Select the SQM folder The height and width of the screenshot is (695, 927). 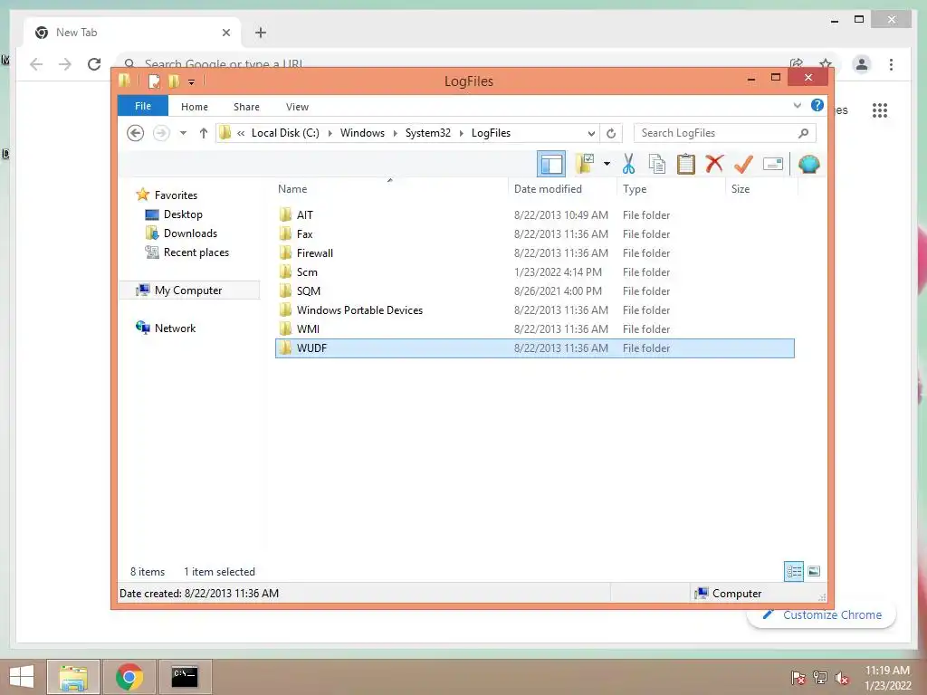534,290
